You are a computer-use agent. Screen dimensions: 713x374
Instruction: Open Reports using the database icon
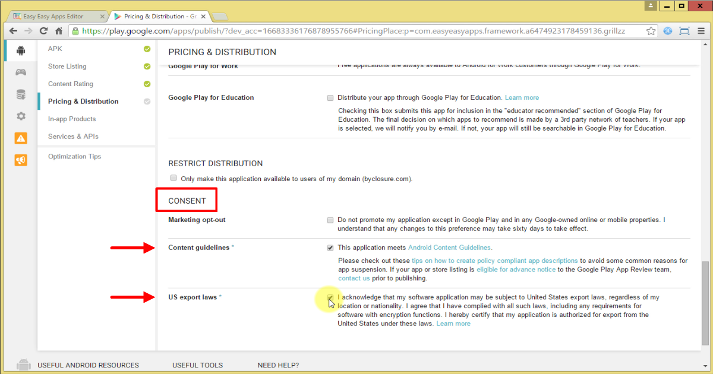pos(20,94)
